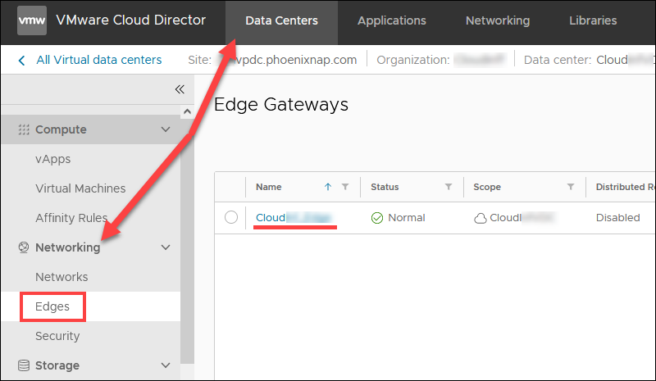Click the Networking sidebar section header
The image size is (656, 381).
coord(90,247)
